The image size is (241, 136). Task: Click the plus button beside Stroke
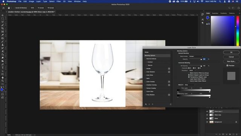pos(169,69)
